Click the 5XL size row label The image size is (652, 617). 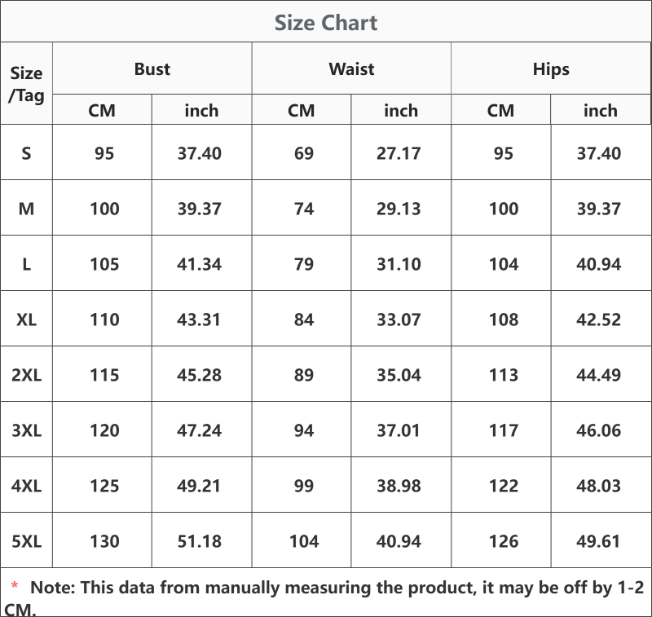[x=26, y=541]
